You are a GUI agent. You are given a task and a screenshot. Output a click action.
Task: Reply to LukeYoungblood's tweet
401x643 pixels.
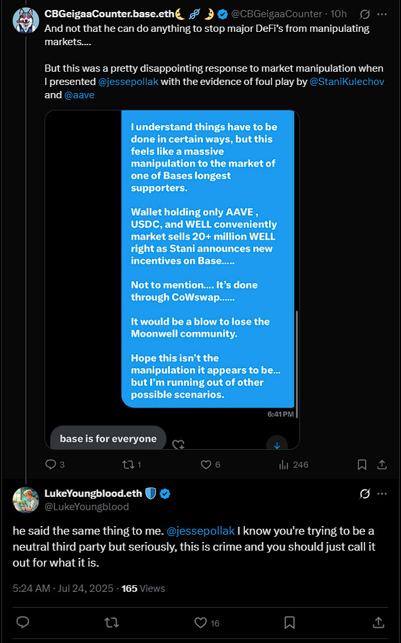click(x=23, y=622)
